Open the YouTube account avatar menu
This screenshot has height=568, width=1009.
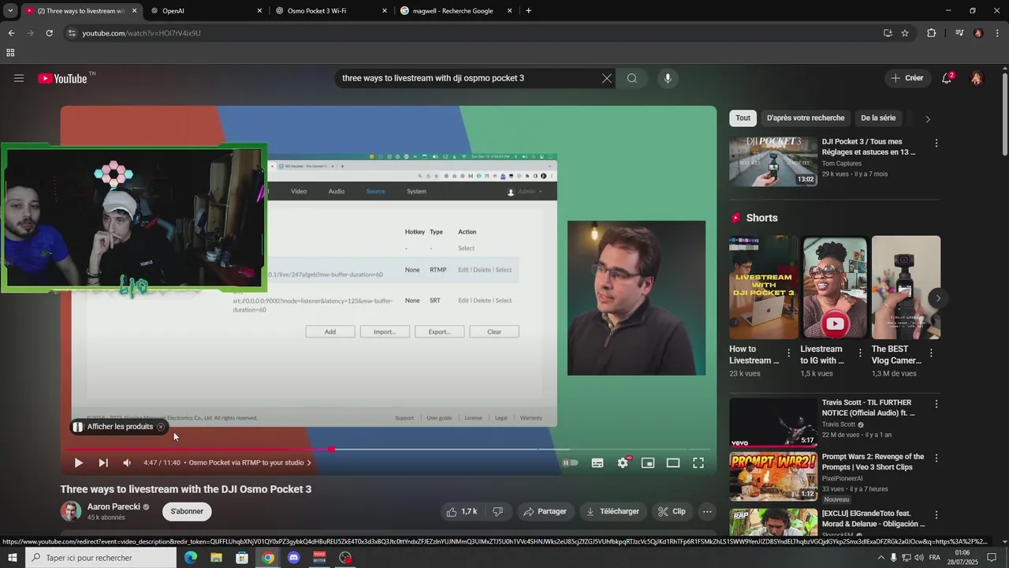point(977,78)
